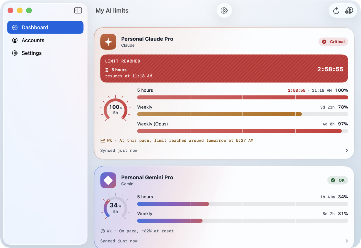
Task: Click the 'Weekly (Opus)' label
Action: [152, 124]
